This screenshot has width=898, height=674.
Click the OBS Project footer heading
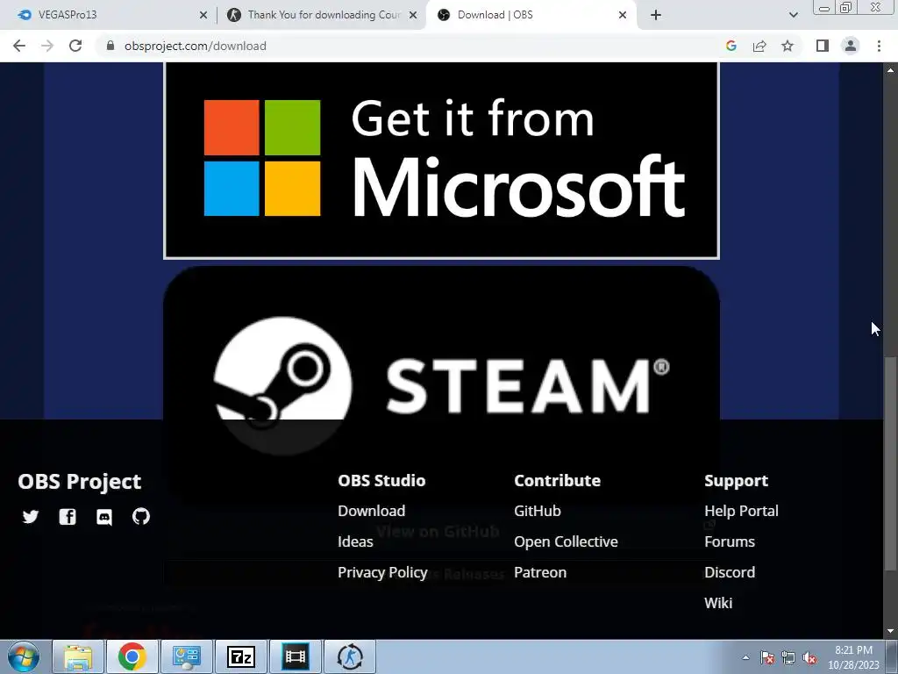[80, 482]
